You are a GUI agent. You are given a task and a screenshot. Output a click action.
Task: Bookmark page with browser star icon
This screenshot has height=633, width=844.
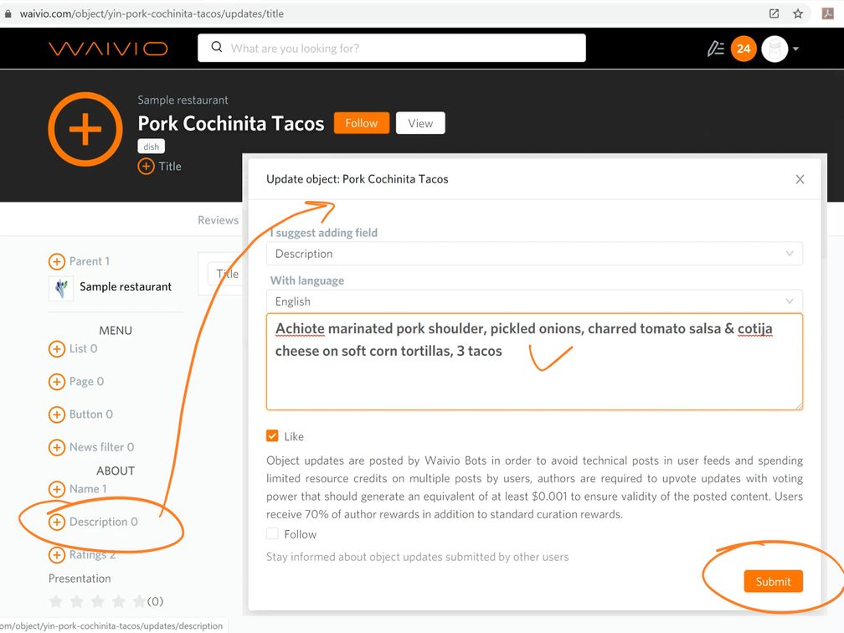798,13
